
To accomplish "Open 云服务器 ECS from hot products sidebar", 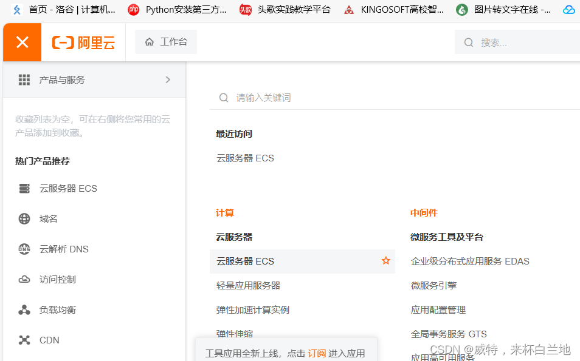I will point(68,188).
